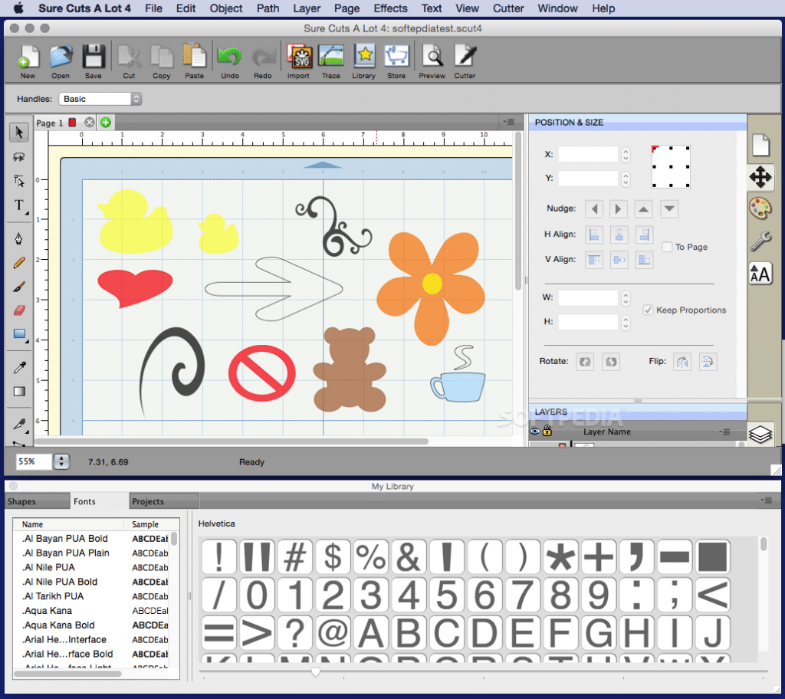Click the canvas vertical scrollbar

pos(517,211)
